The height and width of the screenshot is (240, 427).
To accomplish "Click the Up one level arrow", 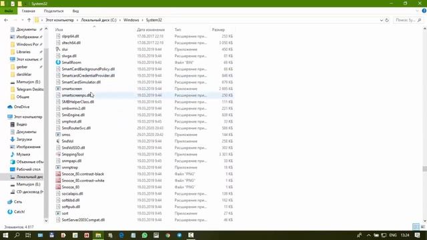I will [29, 20].
